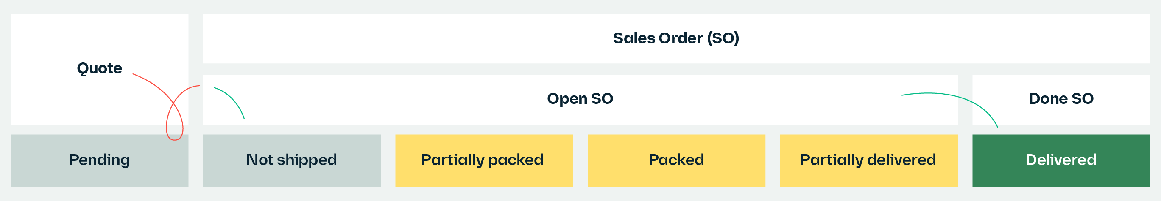Select the Sales Order (SO) header bar
The height and width of the screenshot is (201, 1161).
point(676,38)
